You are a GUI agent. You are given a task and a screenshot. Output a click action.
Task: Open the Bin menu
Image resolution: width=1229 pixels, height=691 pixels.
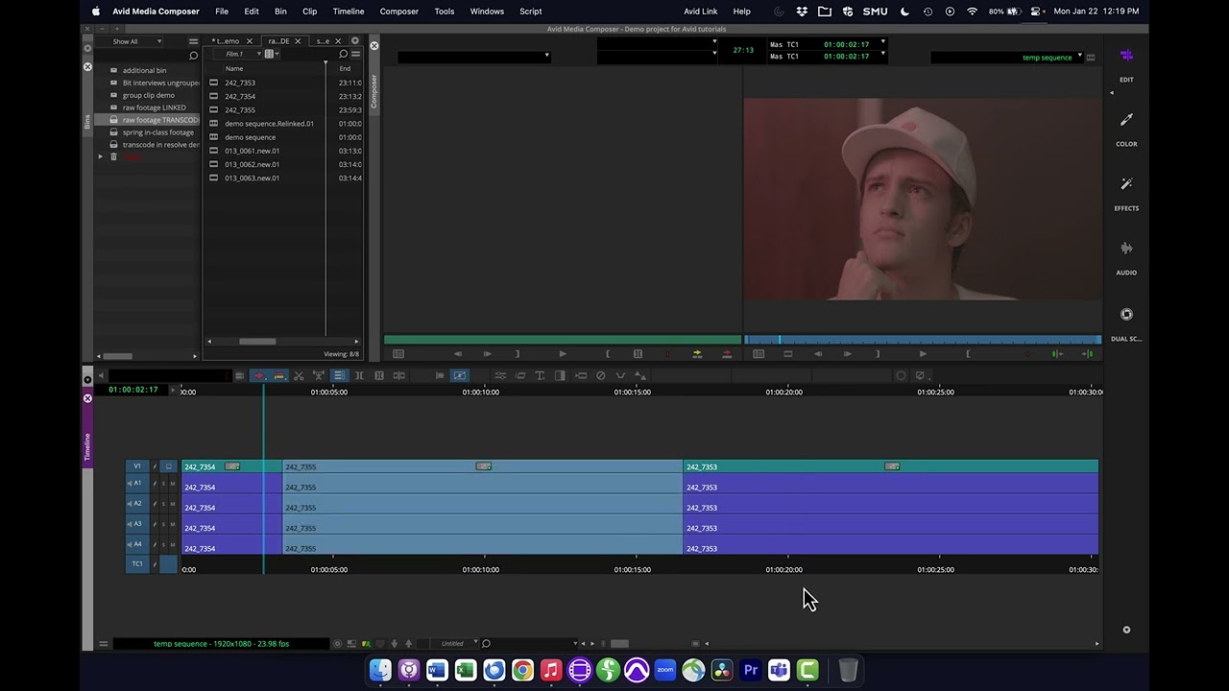tap(280, 12)
